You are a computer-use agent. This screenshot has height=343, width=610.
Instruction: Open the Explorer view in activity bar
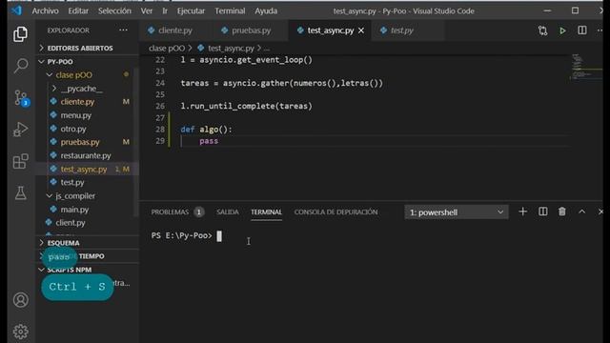coord(20,34)
